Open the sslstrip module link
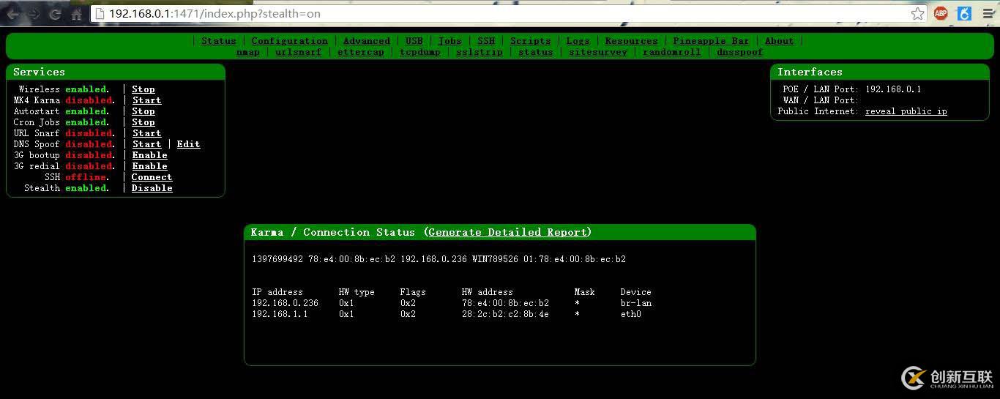Screen dimensions: 1000x399 480,52
